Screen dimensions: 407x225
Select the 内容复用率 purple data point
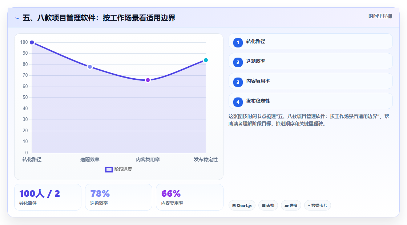point(148,80)
